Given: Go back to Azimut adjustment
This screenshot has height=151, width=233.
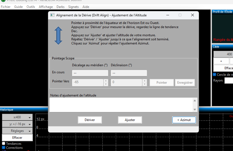Looking at the screenshot, I should pos(184,120).
